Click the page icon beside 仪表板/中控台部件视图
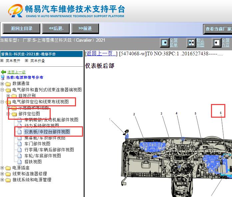Image resolution: width=232 pixels, height=197 pixels. click(20, 132)
